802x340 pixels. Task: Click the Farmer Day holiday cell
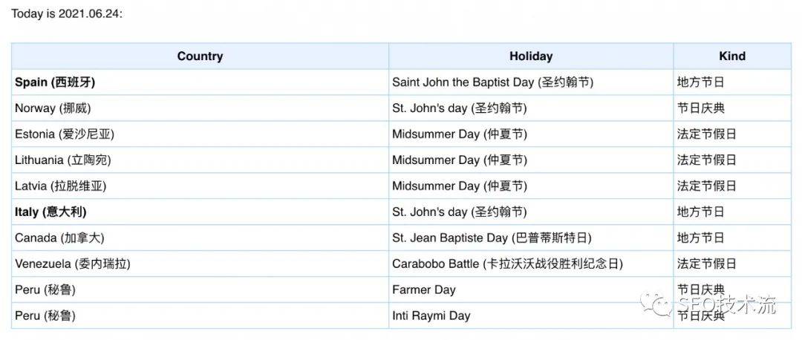click(x=424, y=290)
